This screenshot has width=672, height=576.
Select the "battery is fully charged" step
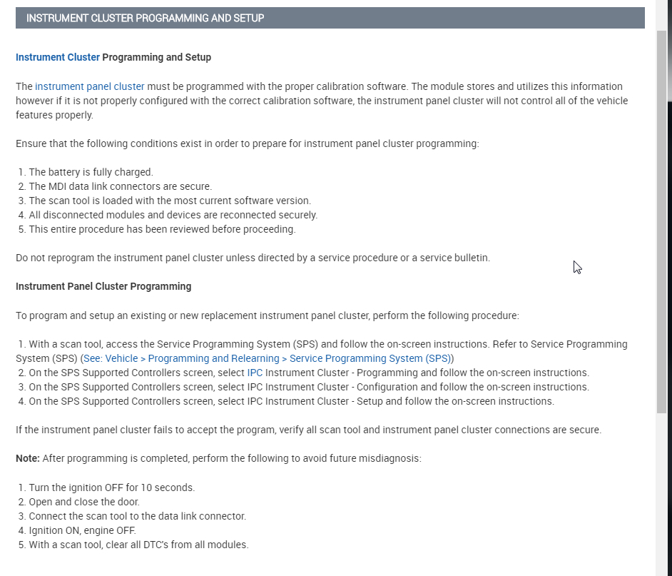point(91,172)
